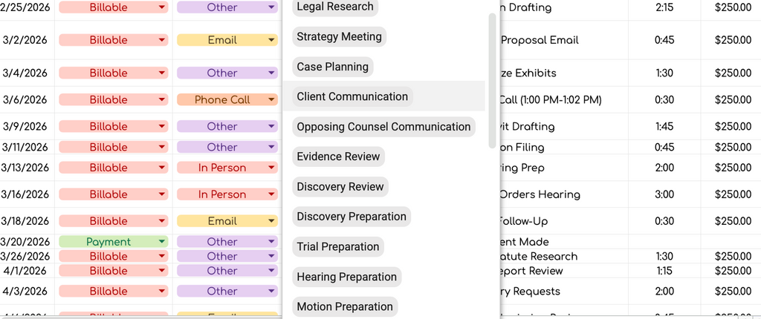Open Payment dropdown in 3/20/2026 row

[114, 241]
